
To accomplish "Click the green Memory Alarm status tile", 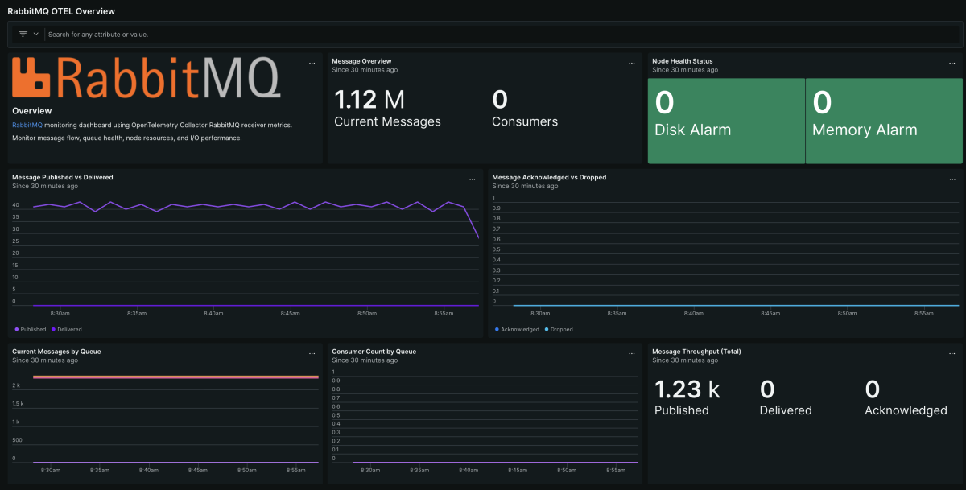I will [884, 121].
